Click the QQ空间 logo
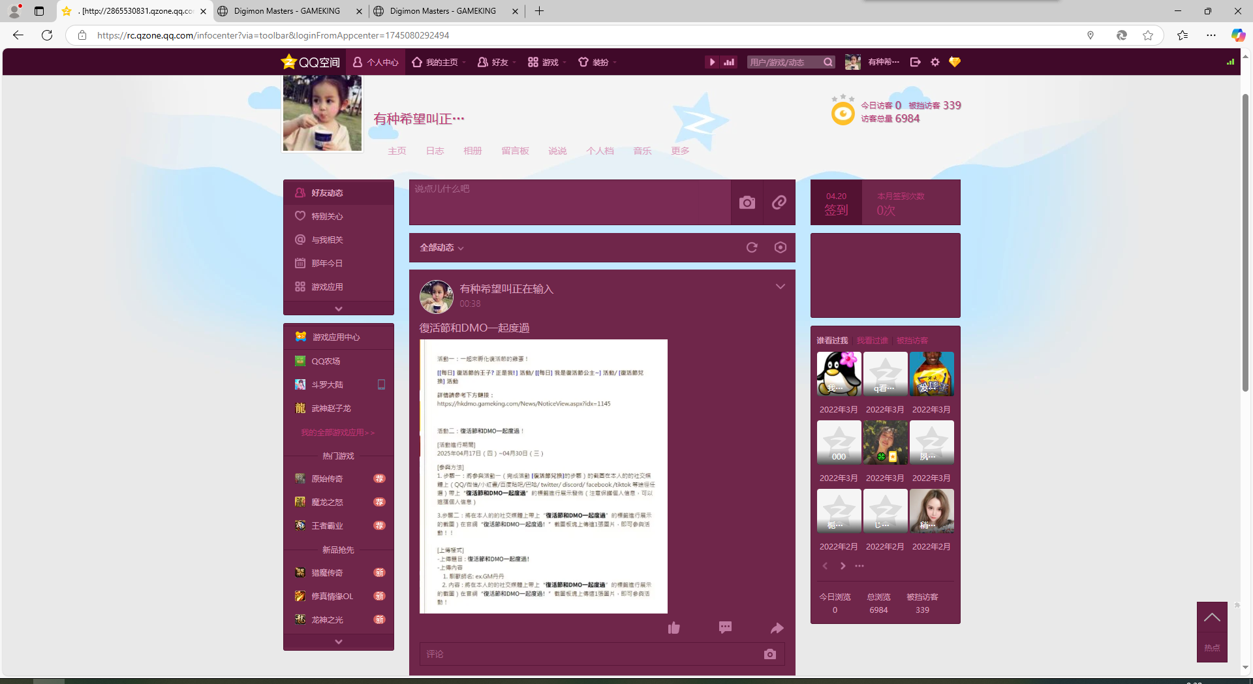The height and width of the screenshot is (684, 1253). point(311,62)
